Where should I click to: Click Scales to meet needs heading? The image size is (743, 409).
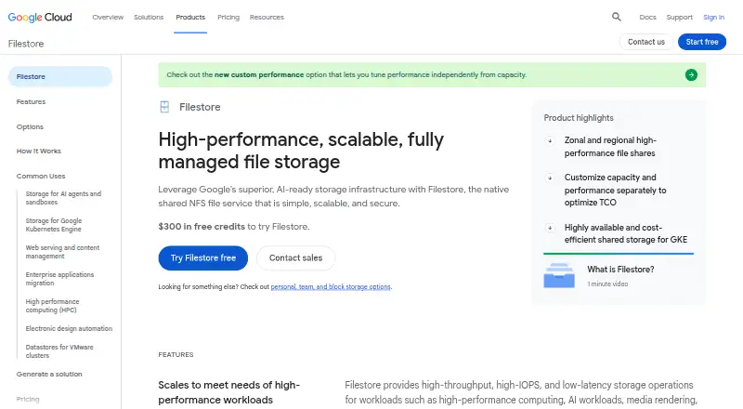[228, 392]
